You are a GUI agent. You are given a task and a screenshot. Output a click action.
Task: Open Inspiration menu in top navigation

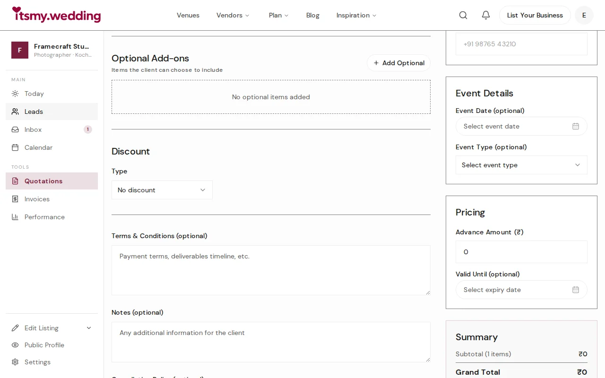click(356, 15)
